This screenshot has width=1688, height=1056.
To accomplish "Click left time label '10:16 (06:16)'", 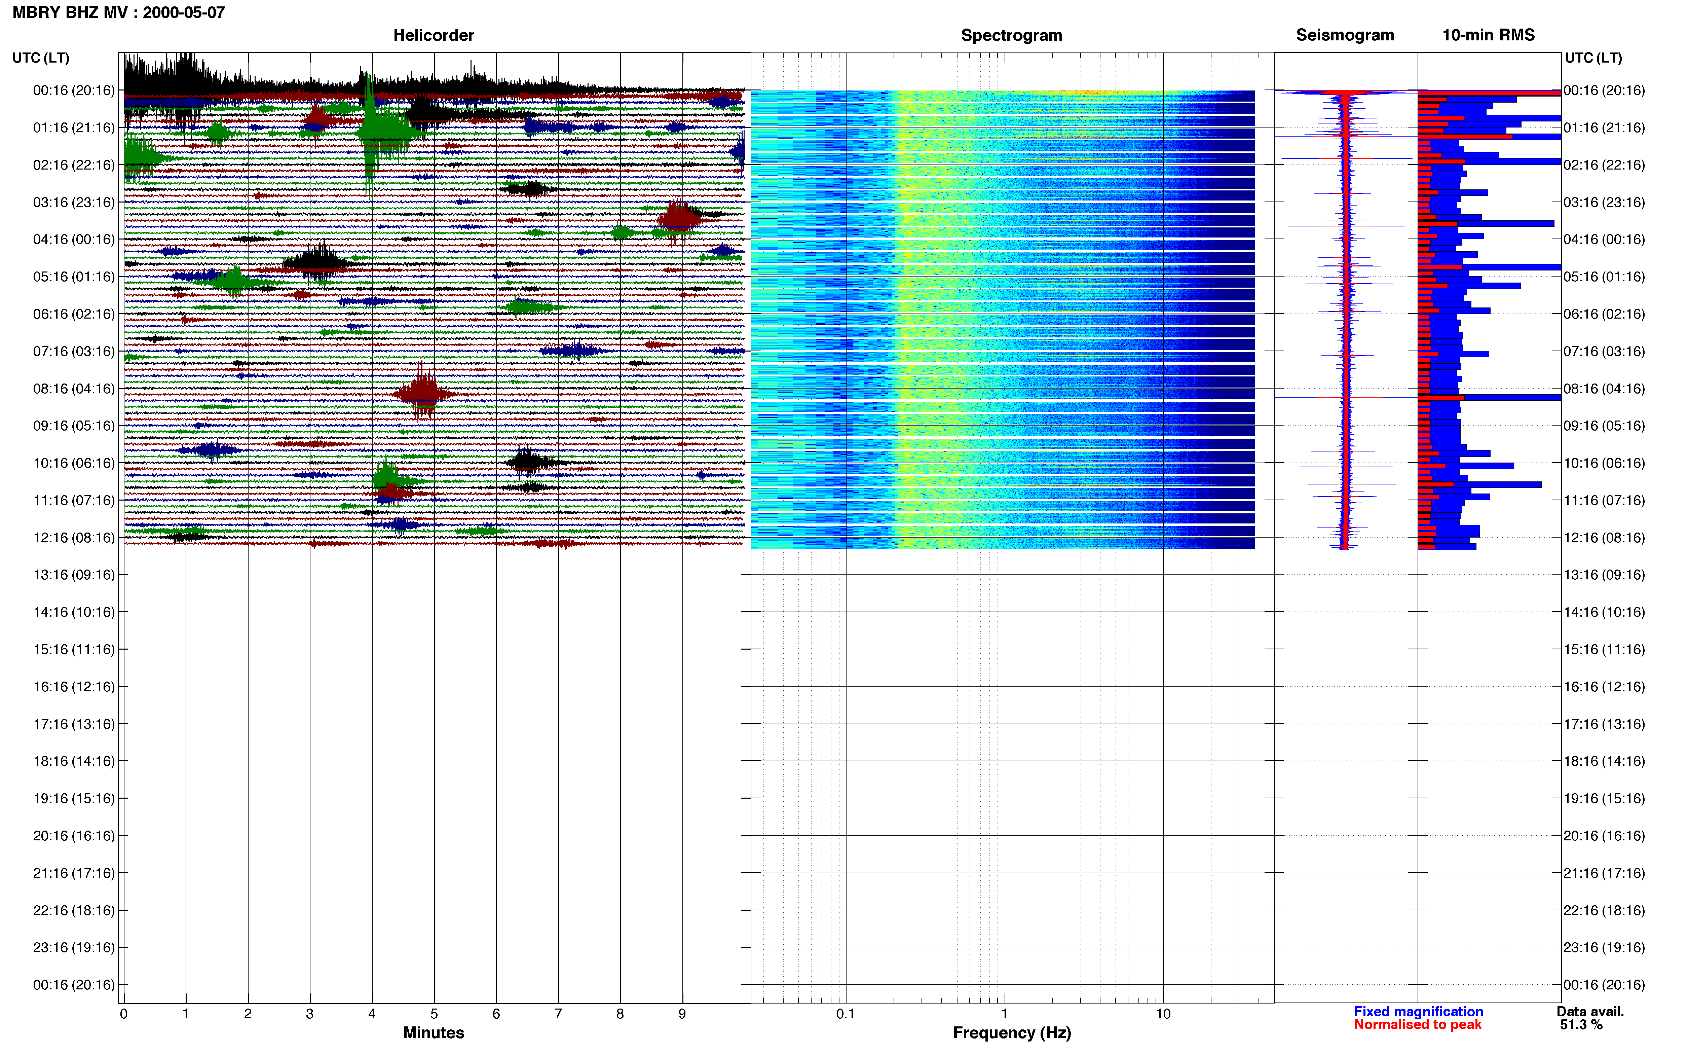I will [x=74, y=463].
